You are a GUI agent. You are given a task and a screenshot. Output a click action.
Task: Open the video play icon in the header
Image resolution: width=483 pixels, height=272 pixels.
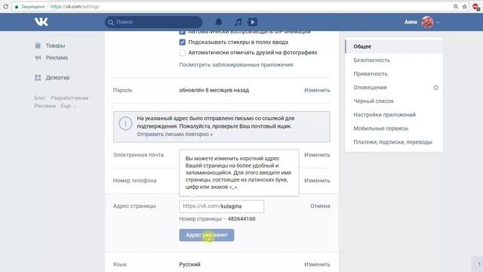pyautogui.click(x=252, y=22)
